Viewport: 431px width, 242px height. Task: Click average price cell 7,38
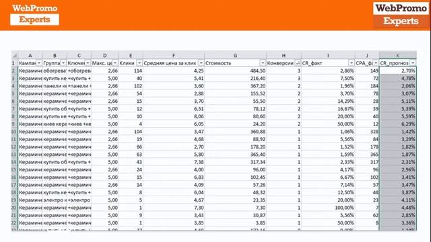[174, 162]
